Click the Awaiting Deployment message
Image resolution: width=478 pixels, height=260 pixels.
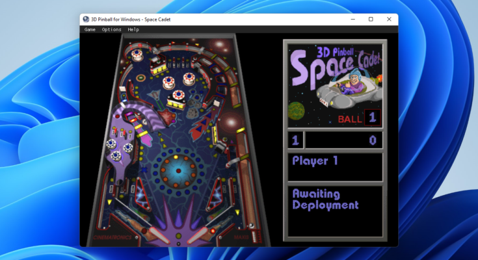(x=335, y=200)
